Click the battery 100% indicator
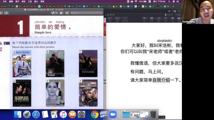Screen dimensions: 214x120 (x=143, y=1)
